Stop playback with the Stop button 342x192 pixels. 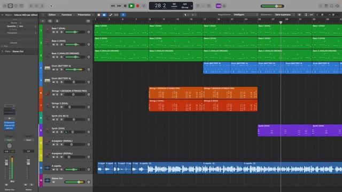(125, 6)
